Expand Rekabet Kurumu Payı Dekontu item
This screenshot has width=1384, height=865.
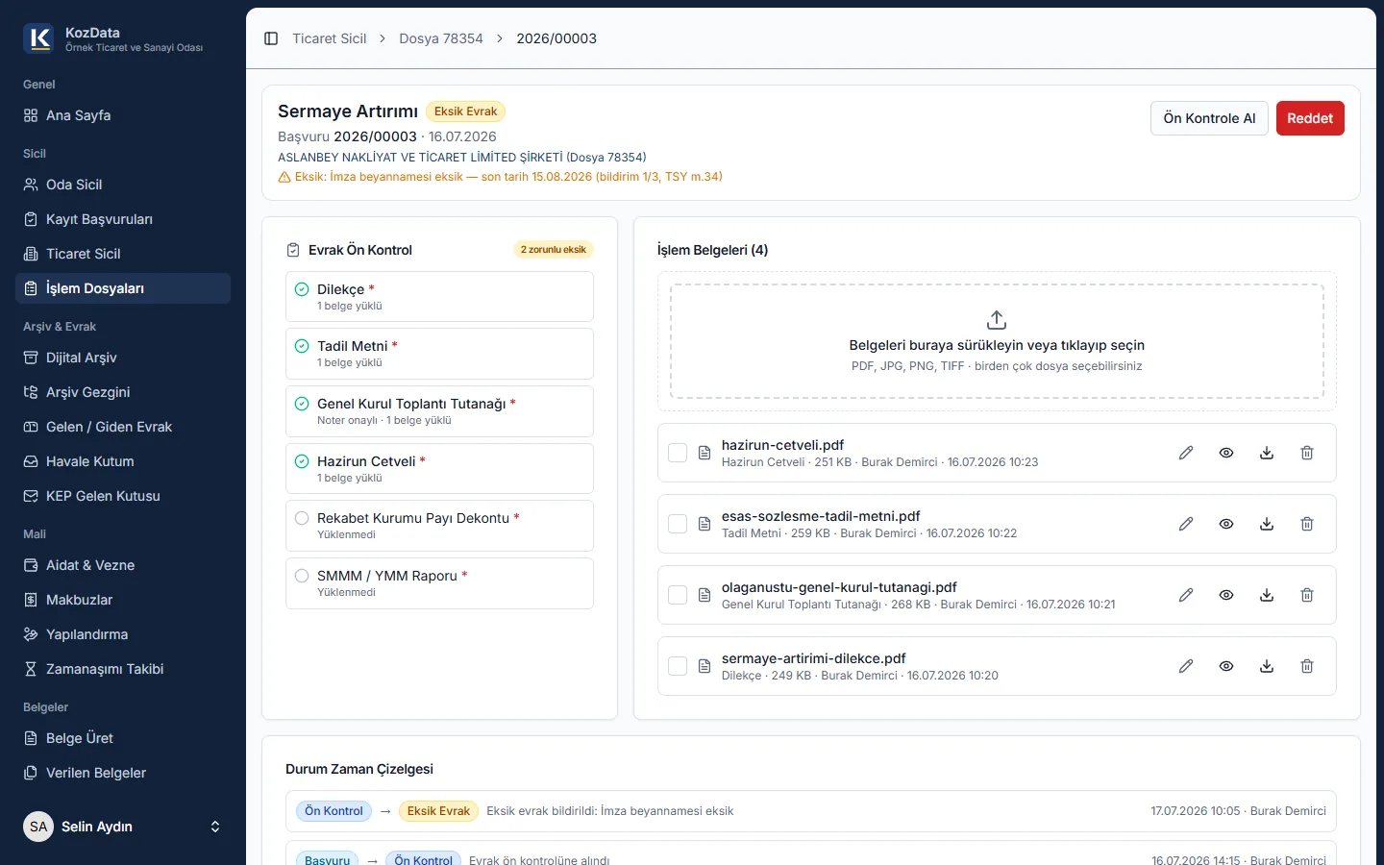point(439,526)
